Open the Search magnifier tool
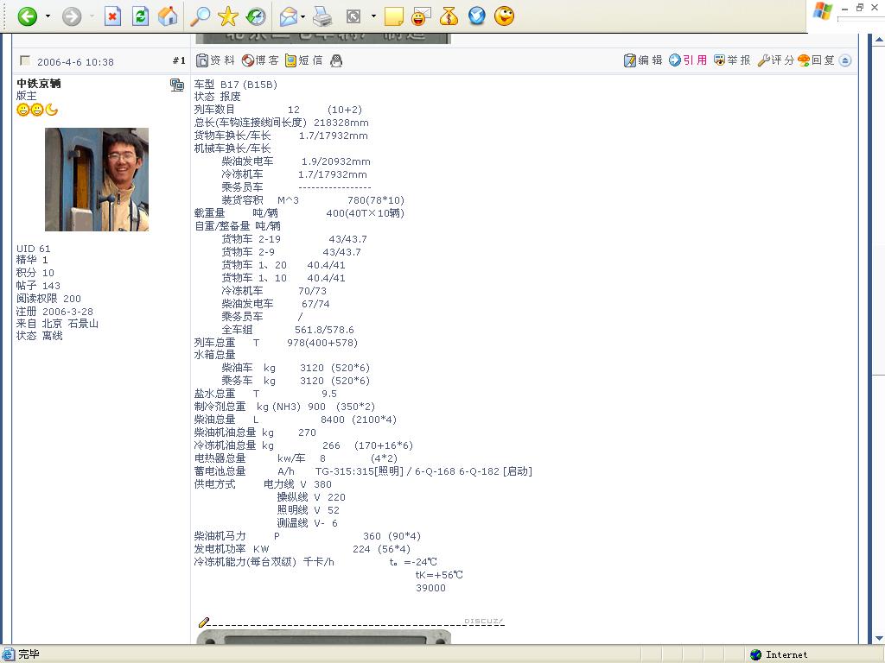The width and height of the screenshot is (885, 663). coord(200,16)
